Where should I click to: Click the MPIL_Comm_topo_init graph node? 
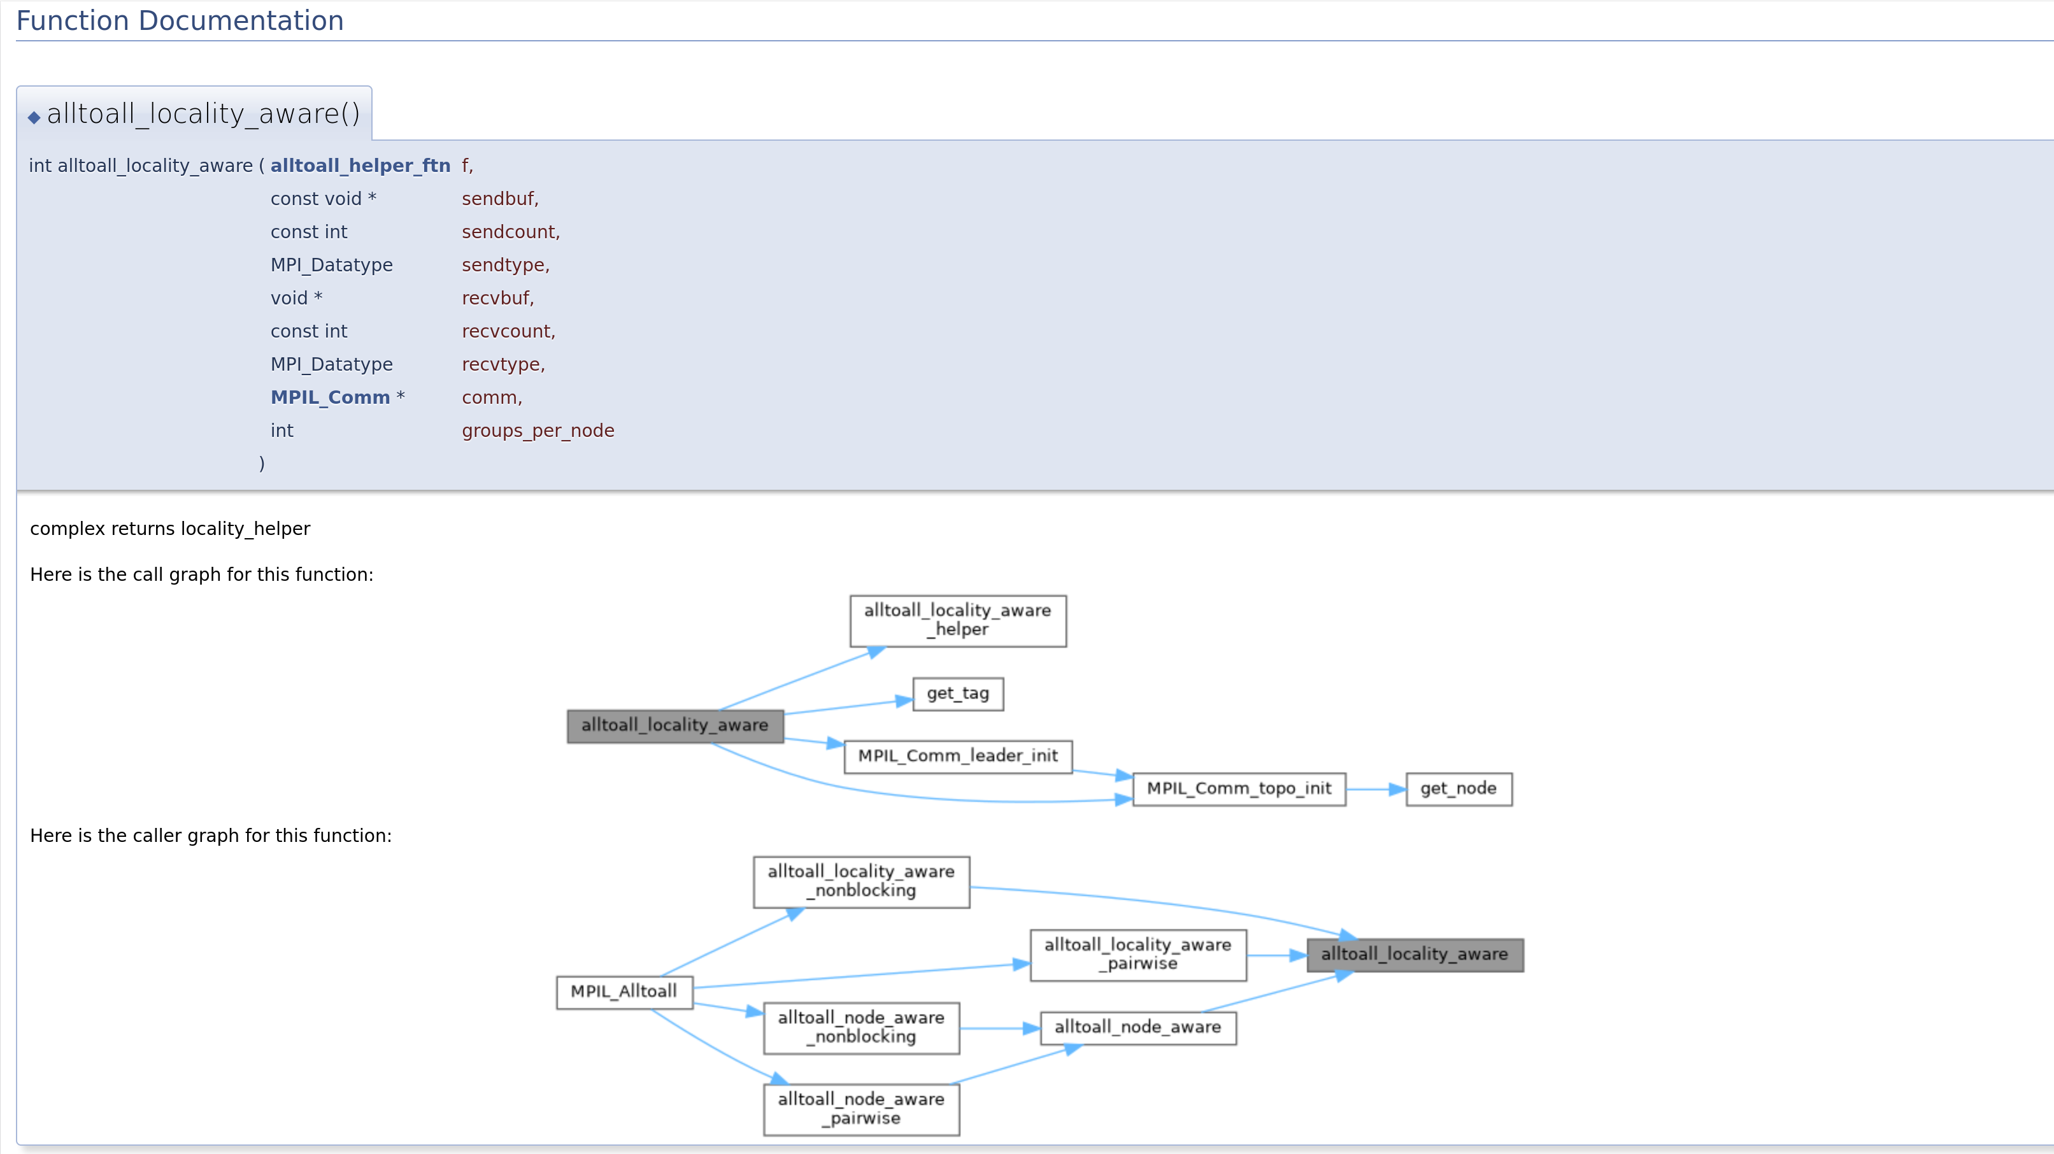1239,788
